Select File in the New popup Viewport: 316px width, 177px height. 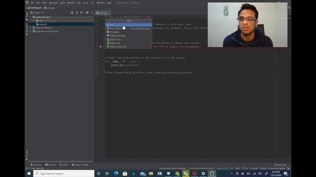coord(128,25)
